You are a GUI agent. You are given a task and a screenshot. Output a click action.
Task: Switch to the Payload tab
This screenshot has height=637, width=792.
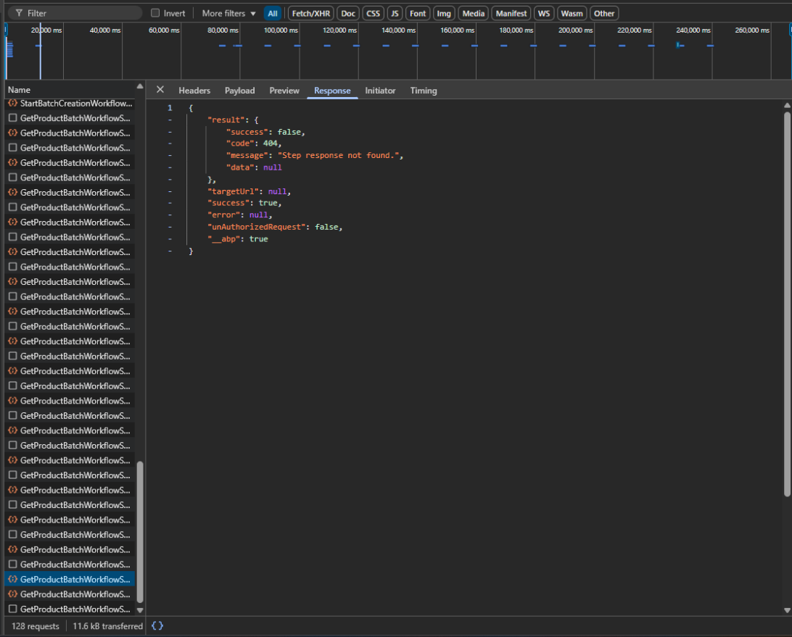coord(240,91)
